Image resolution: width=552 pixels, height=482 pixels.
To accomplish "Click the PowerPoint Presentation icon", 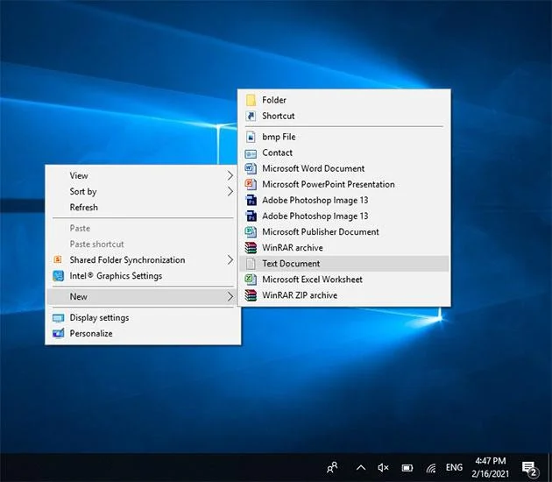I will pos(251,184).
